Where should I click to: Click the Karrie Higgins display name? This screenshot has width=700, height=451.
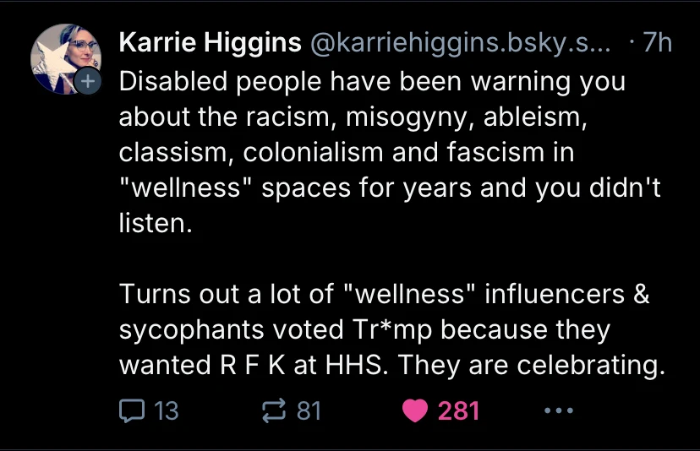pos(211,42)
